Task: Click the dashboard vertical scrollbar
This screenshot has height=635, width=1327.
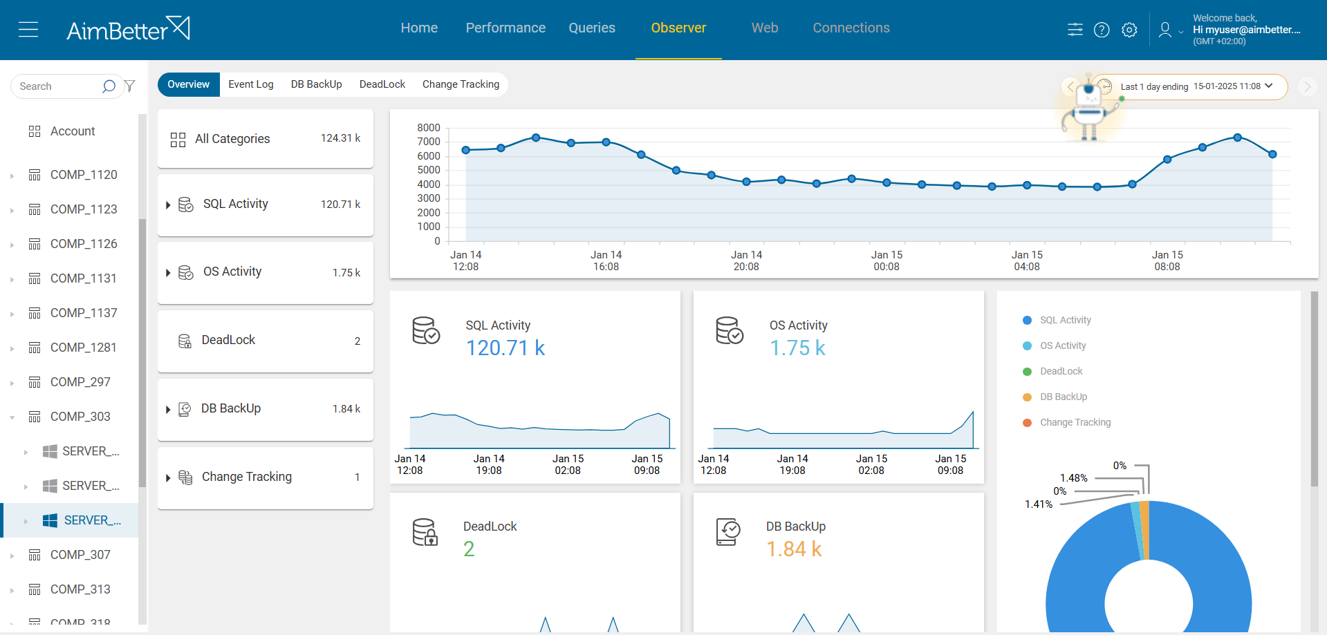Action: [1314, 388]
